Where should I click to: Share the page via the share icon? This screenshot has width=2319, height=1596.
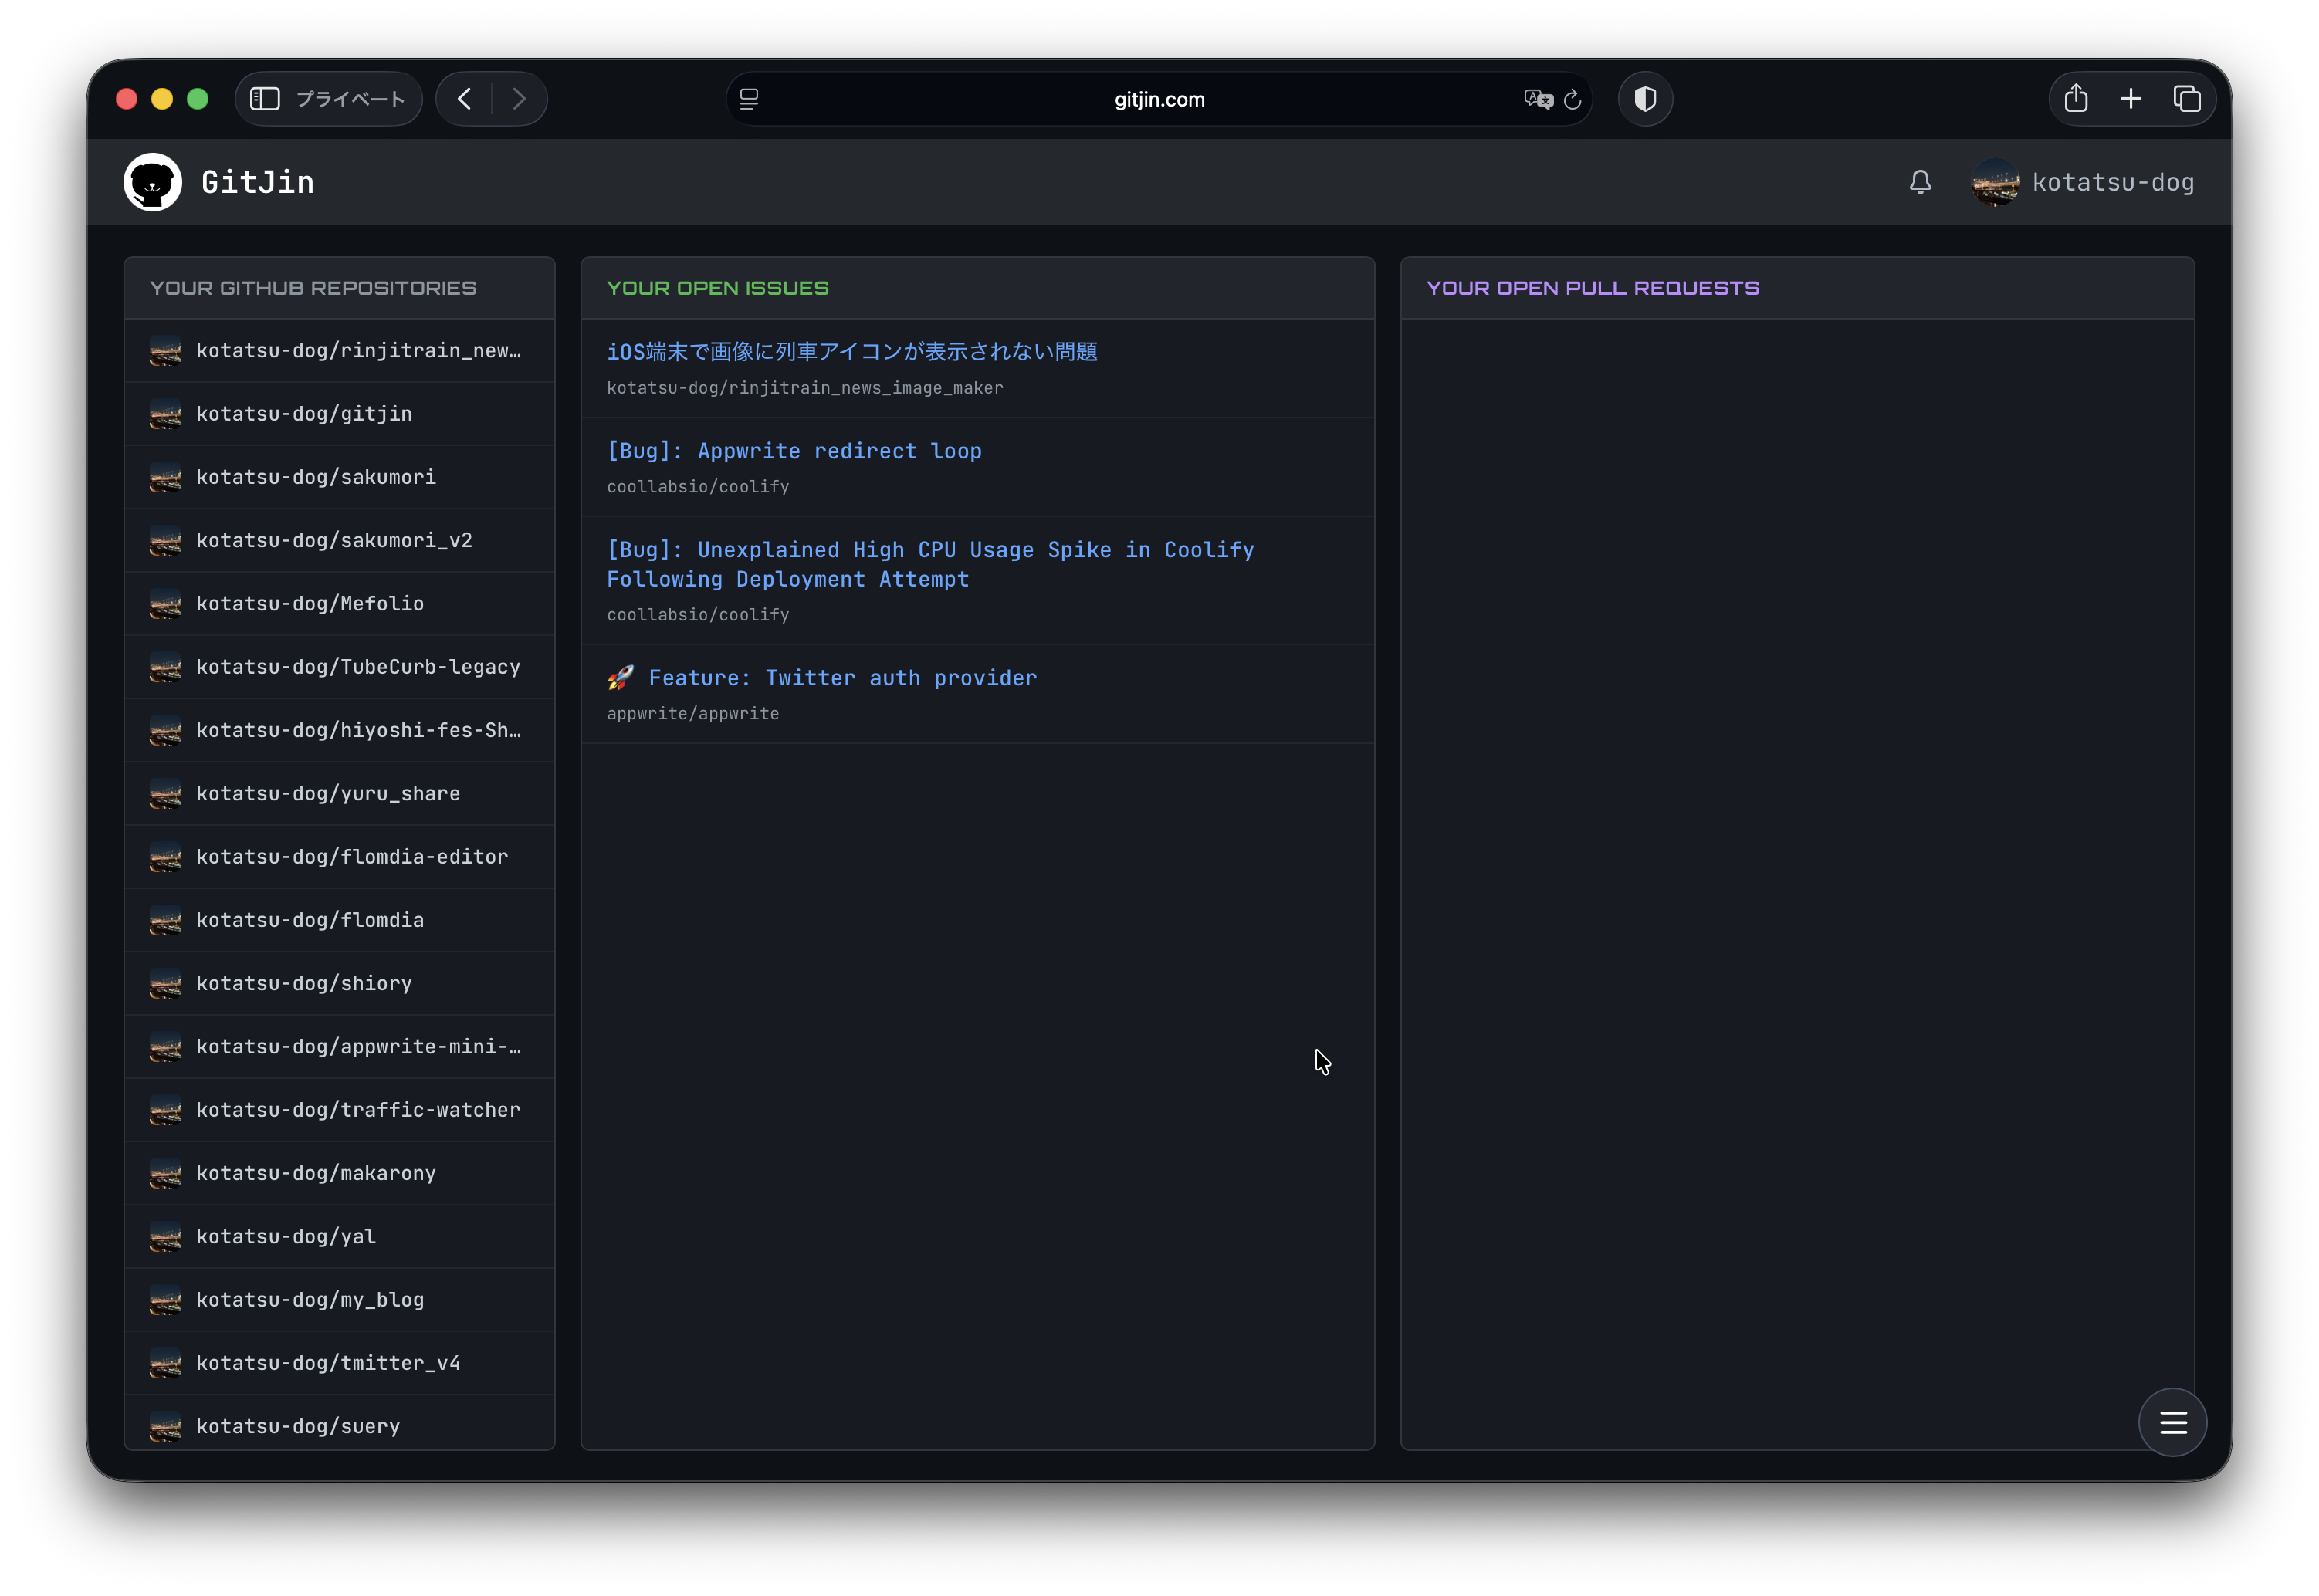[2076, 98]
